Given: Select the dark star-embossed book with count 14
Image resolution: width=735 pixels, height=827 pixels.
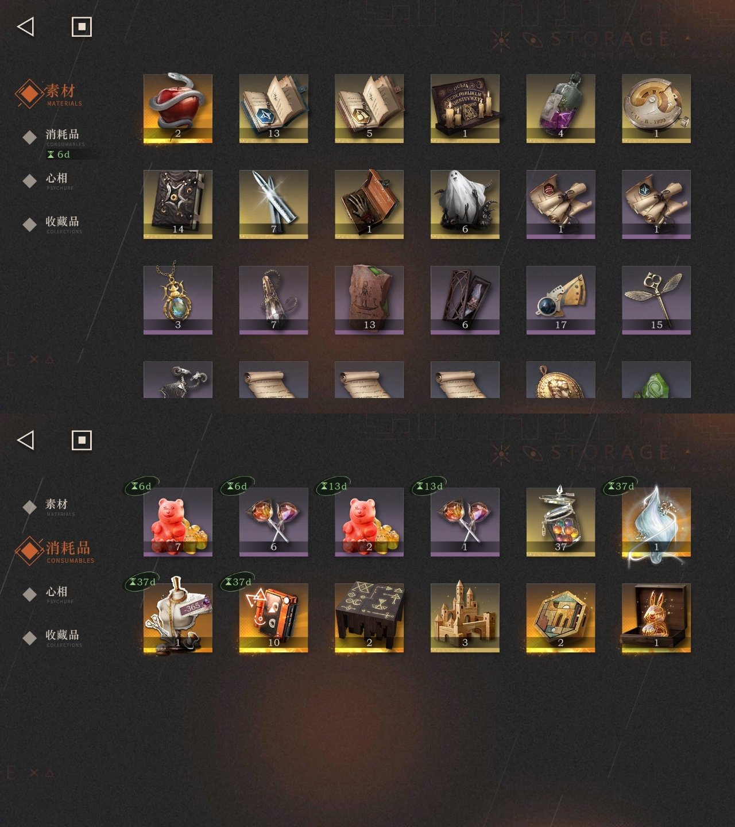Looking at the screenshot, I should point(178,204).
